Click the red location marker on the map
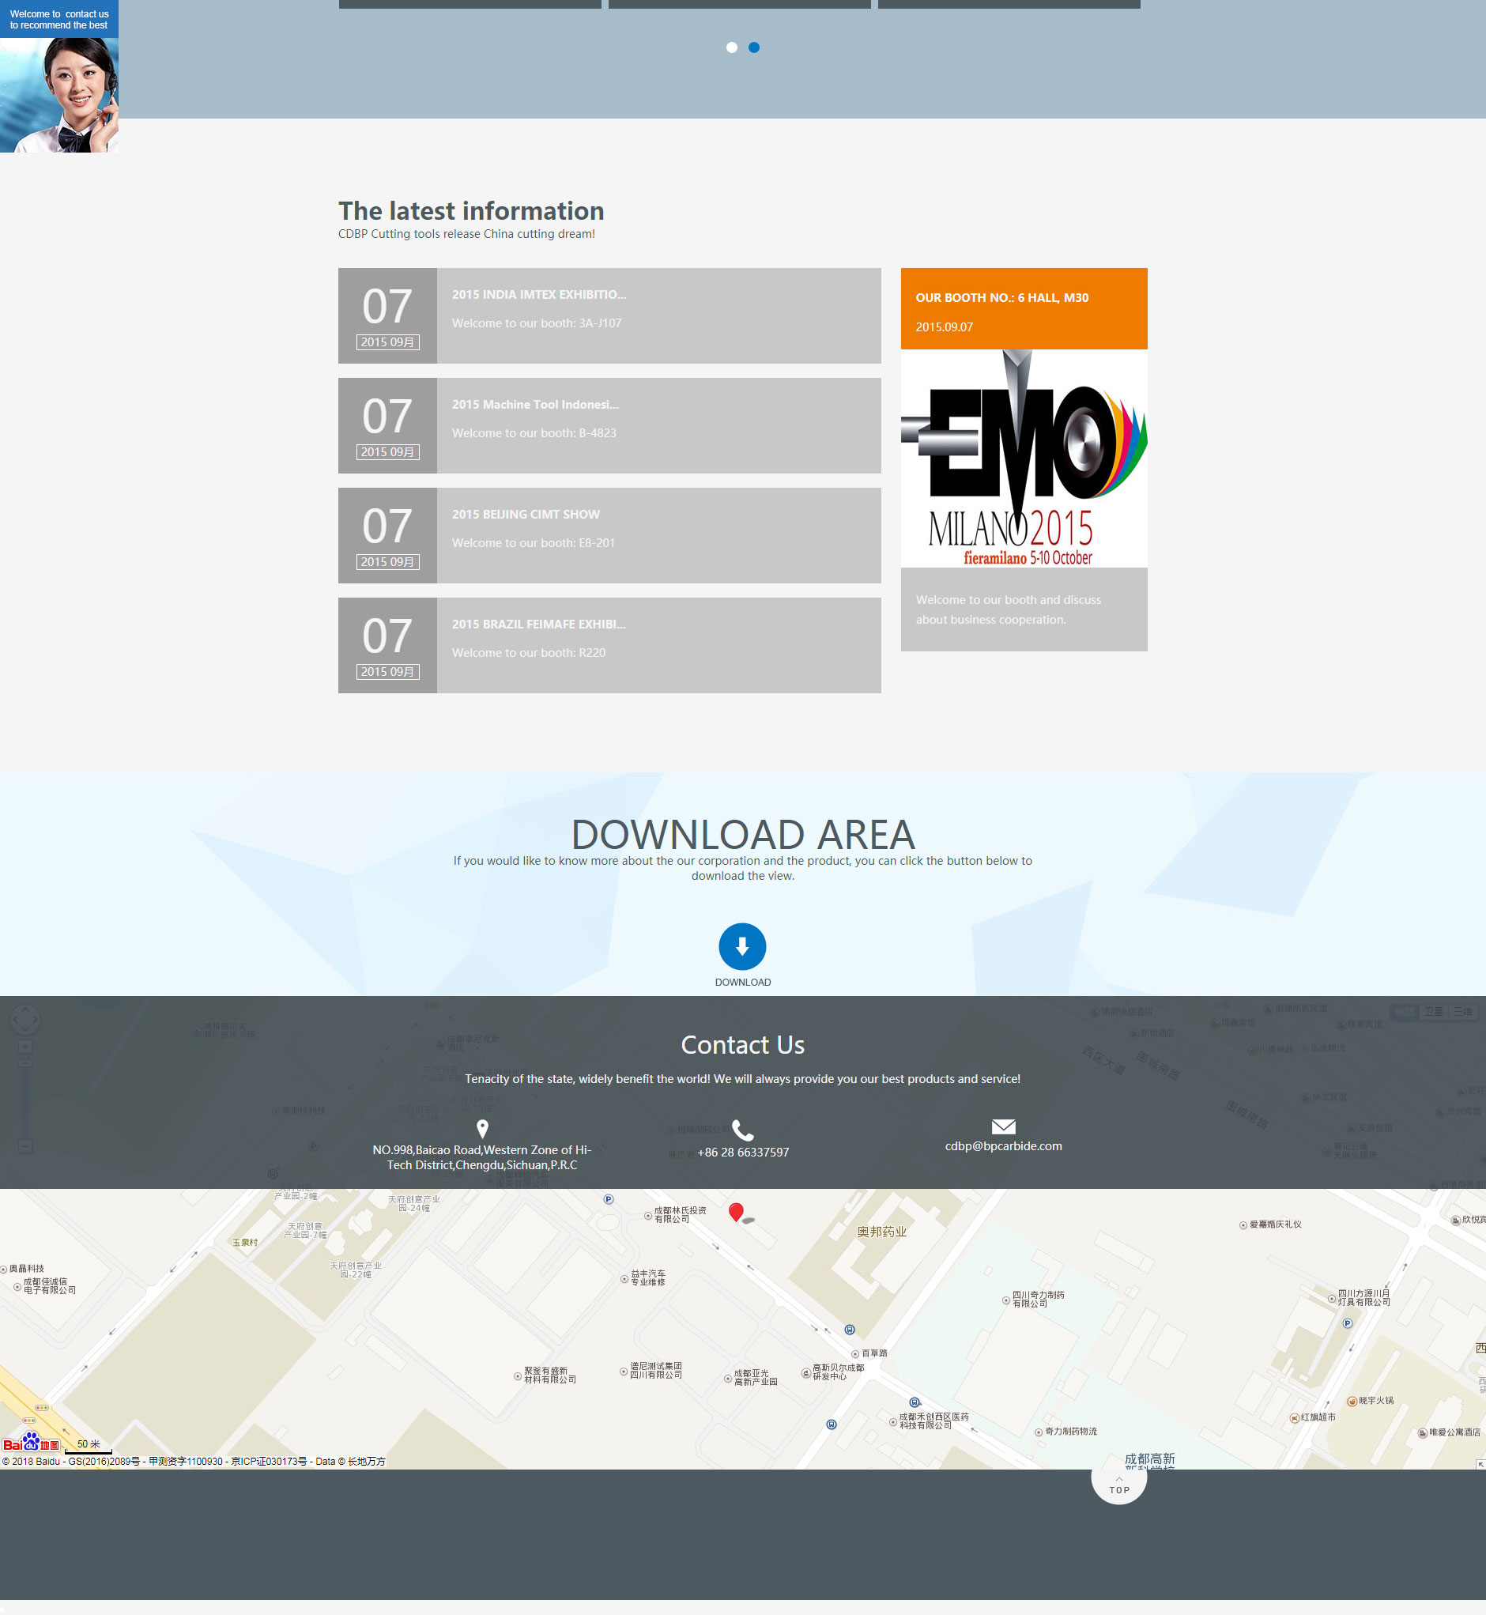Viewport: 1486px width, 1615px height. coord(736,1212)
